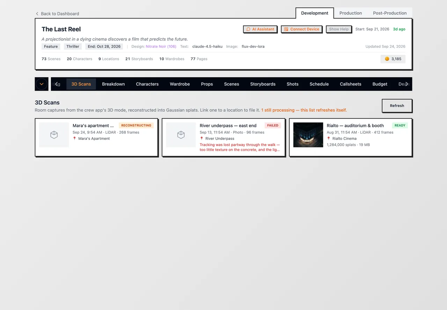
Task: Go to the Characters section
Action: 147,84
